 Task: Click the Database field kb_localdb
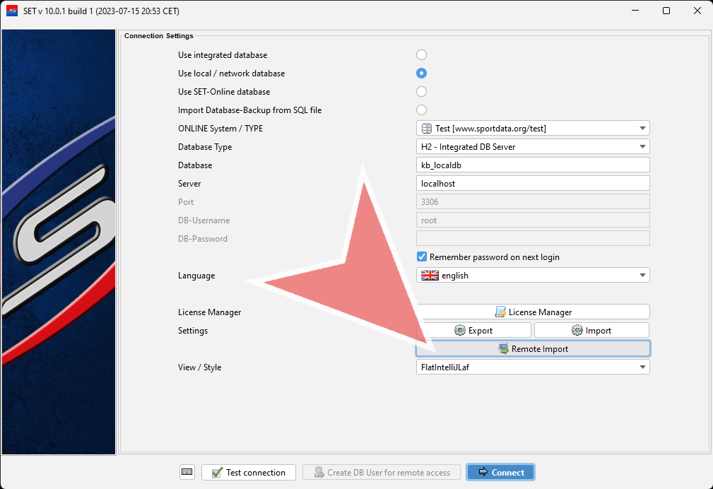tap(533, 165)
